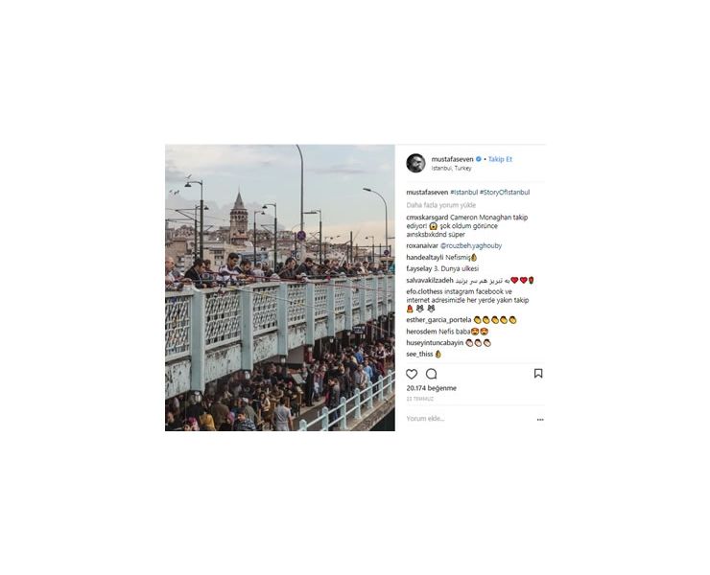Load more comments with Daha fazla yorum yükle
Image resolution: width=710 pixels, height=575 pixels.
pos(441,205)
